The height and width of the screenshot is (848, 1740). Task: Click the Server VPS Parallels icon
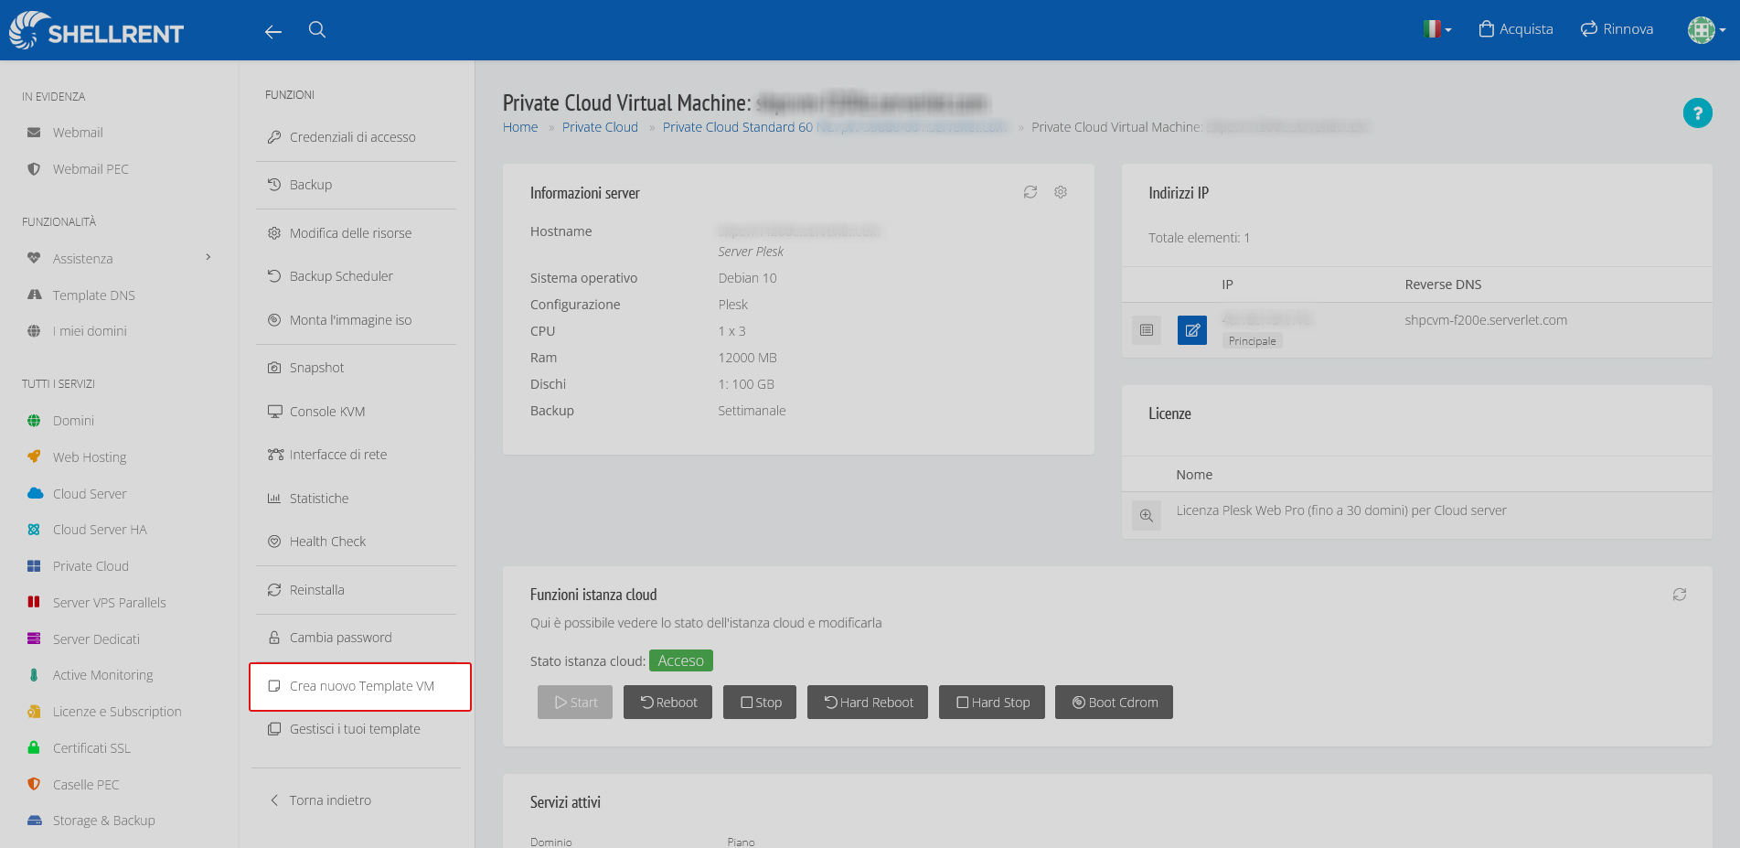pos(34,602)
